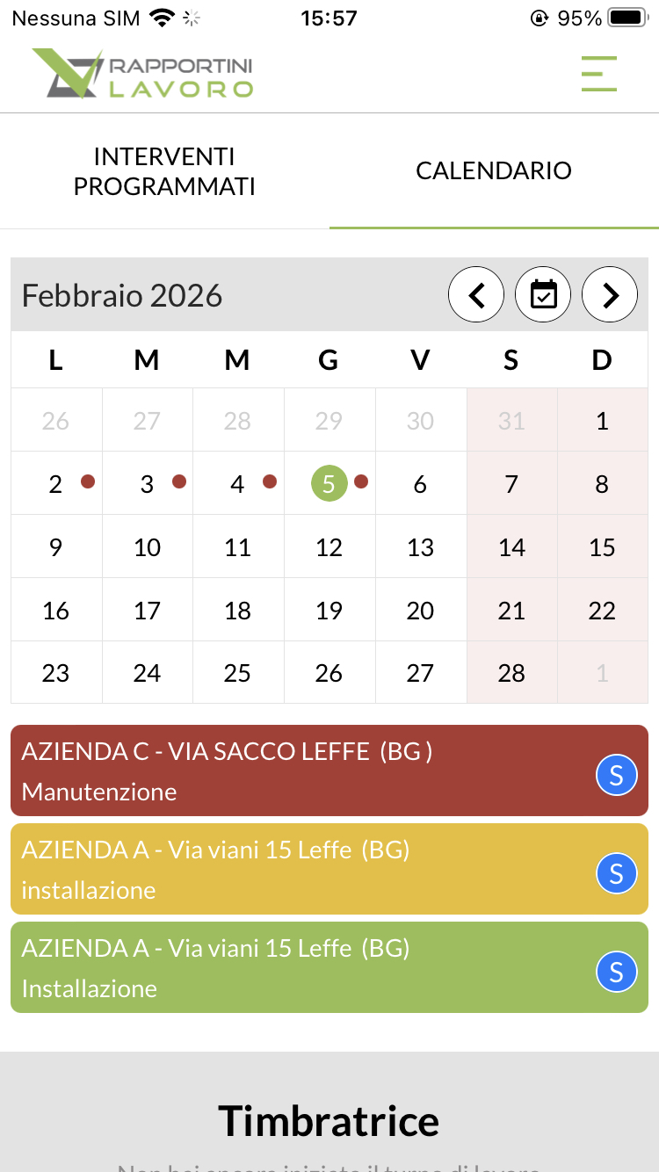Jump to today calendar icon
The image size is (659, 1172).
[x=543, y=295]
